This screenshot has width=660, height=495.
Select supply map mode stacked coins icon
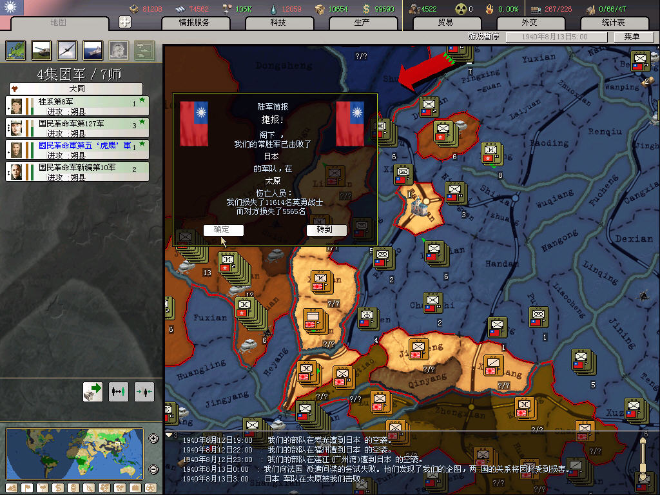(73, 489)
